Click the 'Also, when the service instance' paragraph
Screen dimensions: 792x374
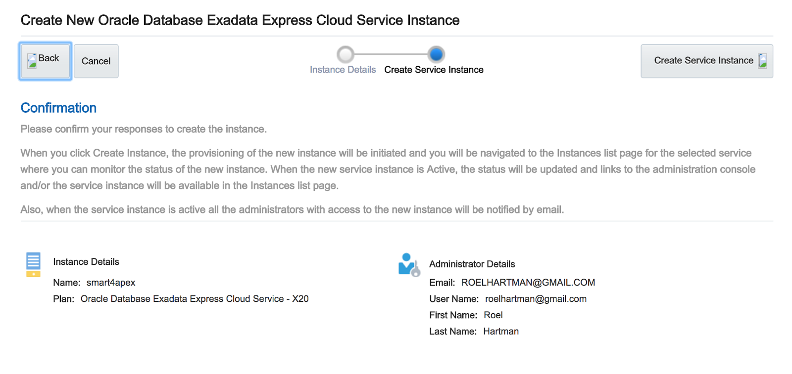[292, 209]
